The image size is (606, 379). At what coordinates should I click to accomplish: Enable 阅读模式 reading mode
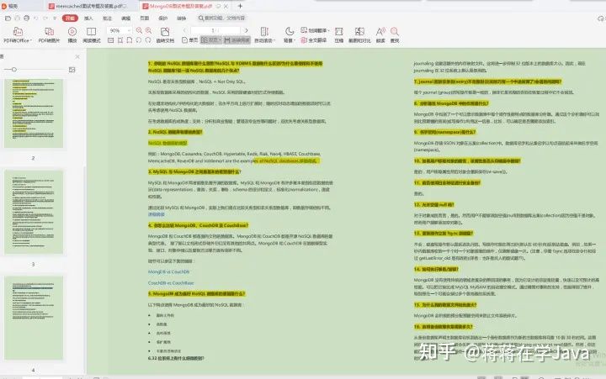92,34
